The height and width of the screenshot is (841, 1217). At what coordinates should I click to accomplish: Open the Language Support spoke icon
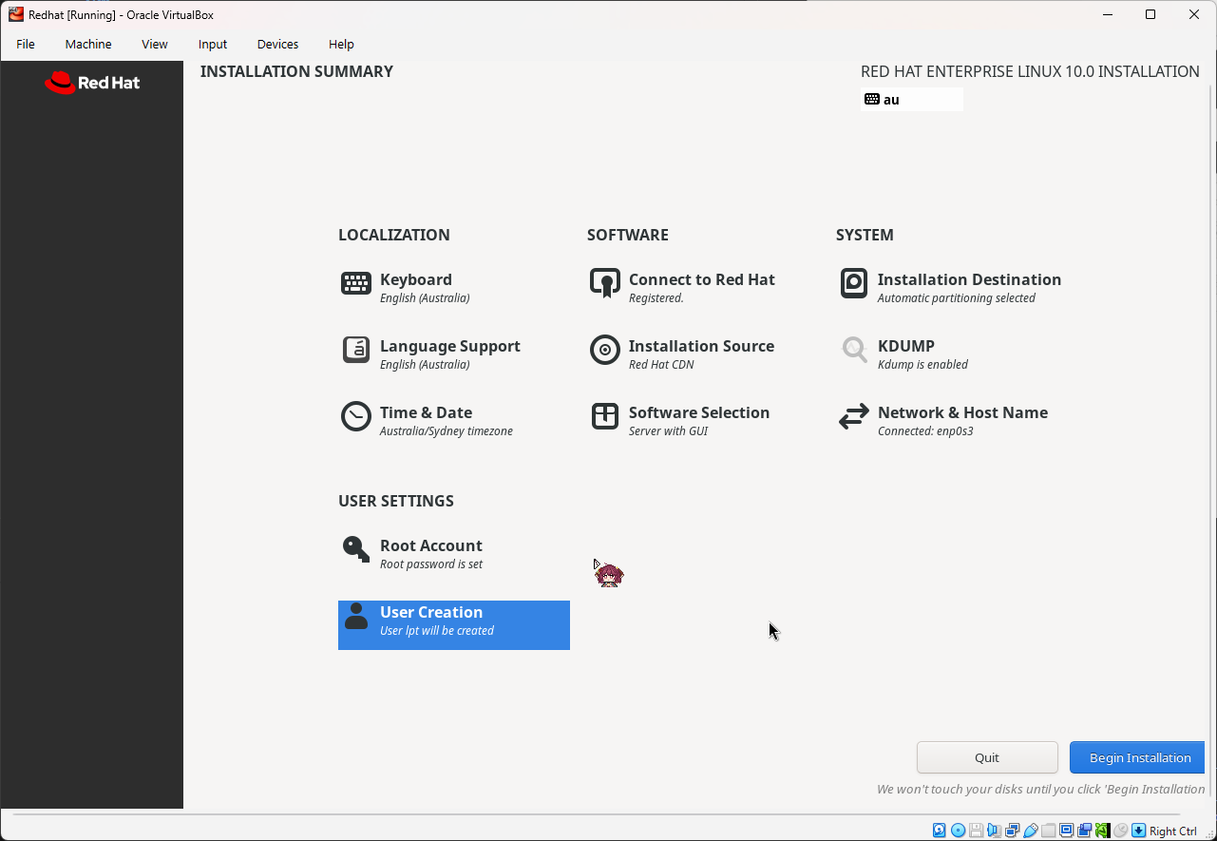pyautogui.click(x=355, y=350)
